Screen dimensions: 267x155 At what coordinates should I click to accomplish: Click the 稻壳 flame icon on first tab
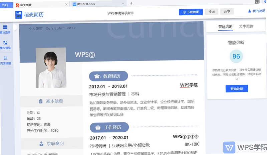pos(17,5)
